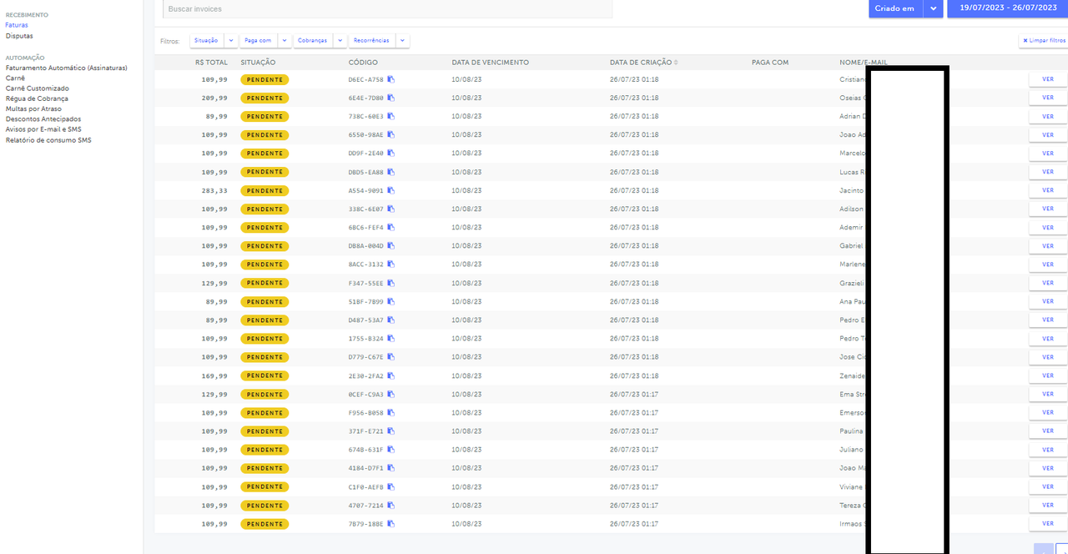This screenshot has height=554, width=1068.
Task: Open Disputas in the sidebar
Action: [19, 36]
